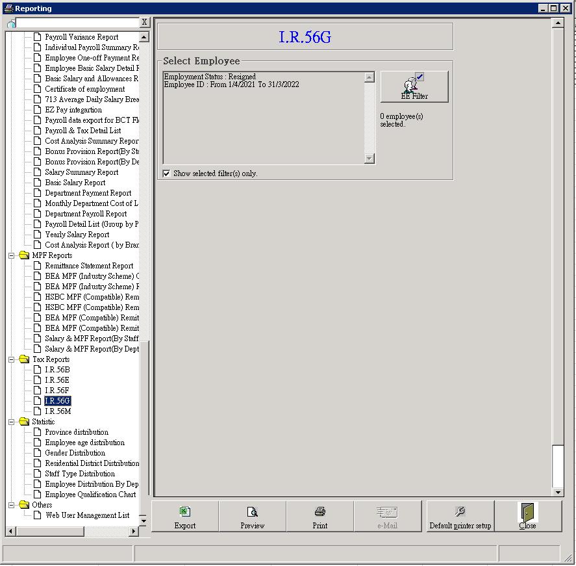Collapse the Others folder
Viewport: 576px width, 566px height.
pyautogui.click(x=12, y=505)
